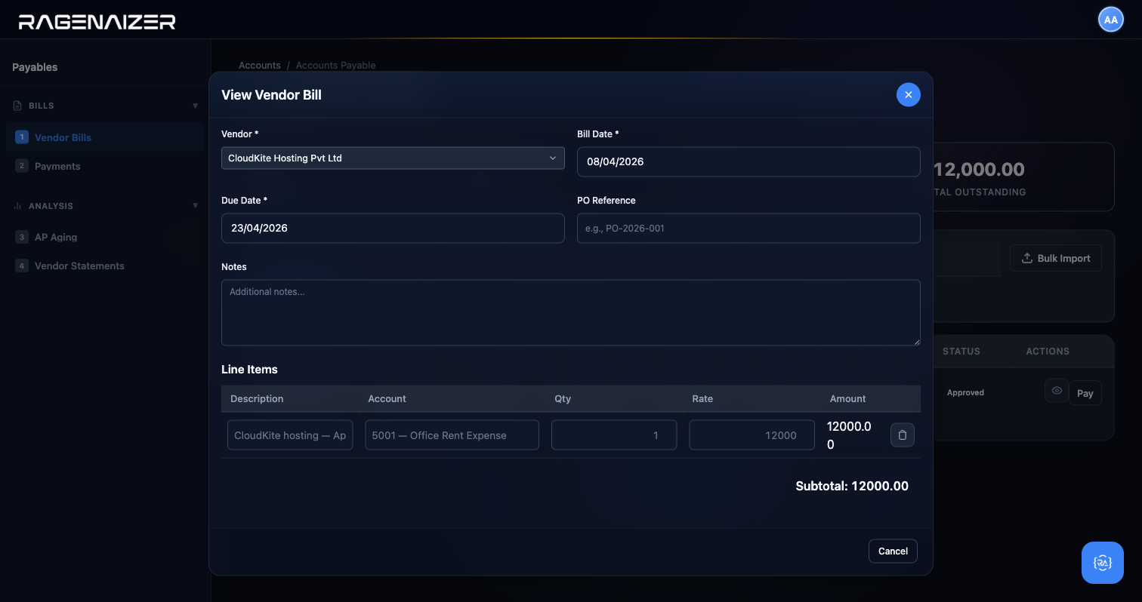Open AP Aging in sidebar
1142x602 pixels.
point(105,237)
